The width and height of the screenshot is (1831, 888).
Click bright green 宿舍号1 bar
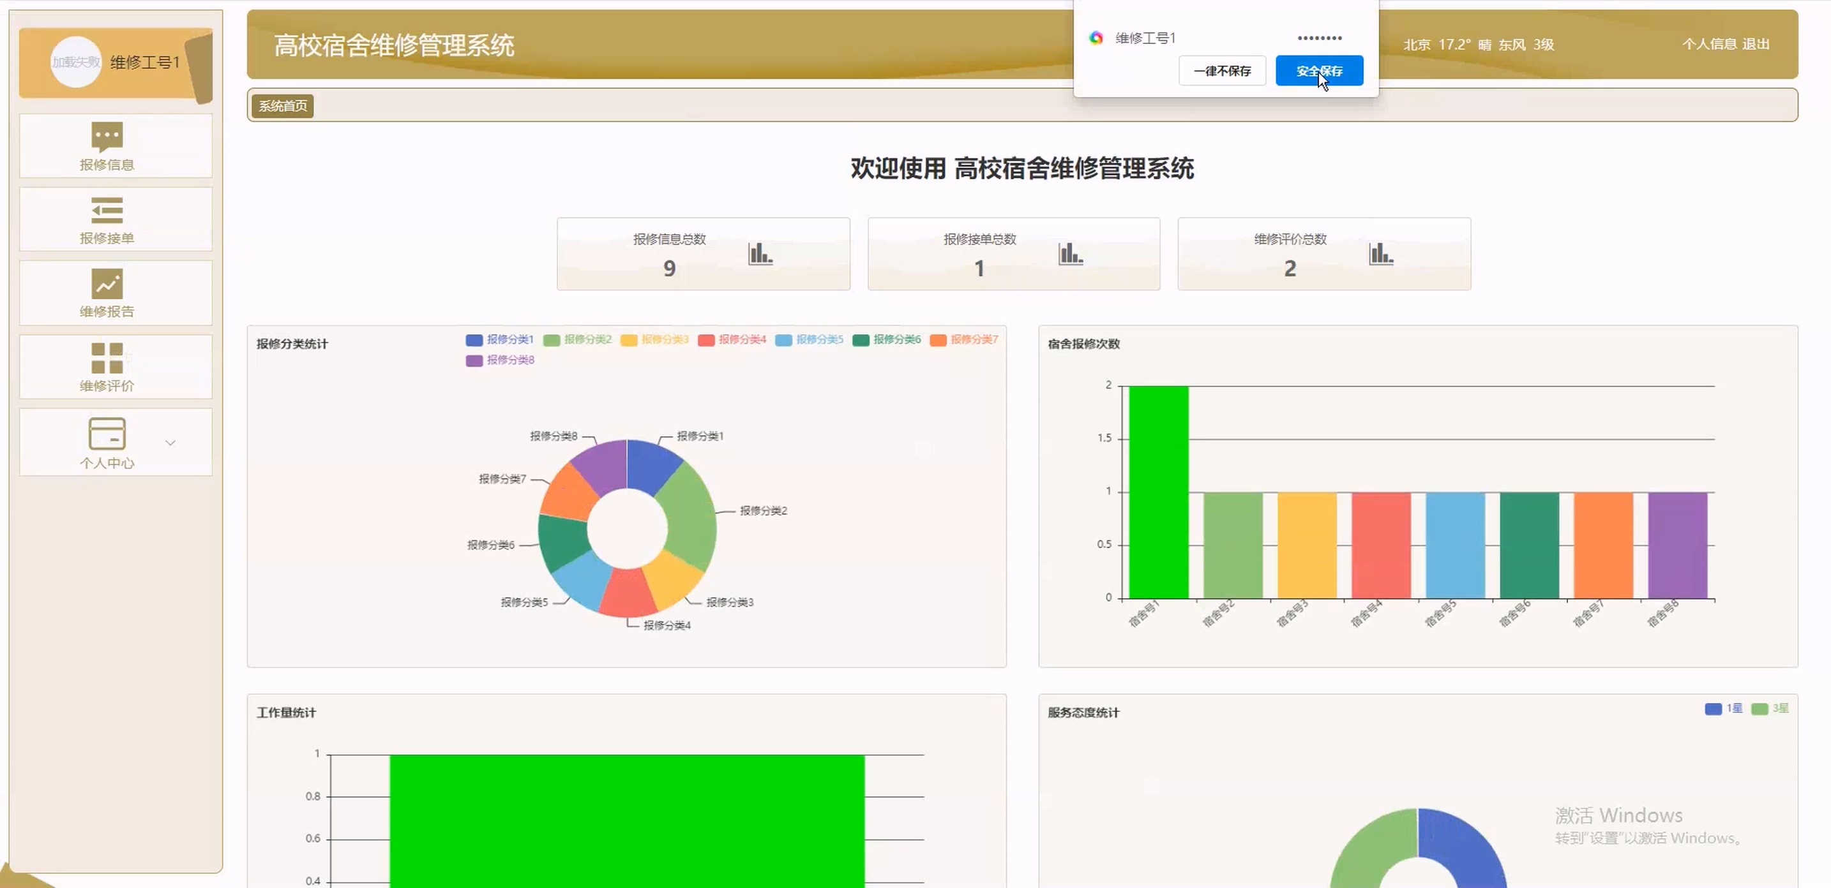1159,492
